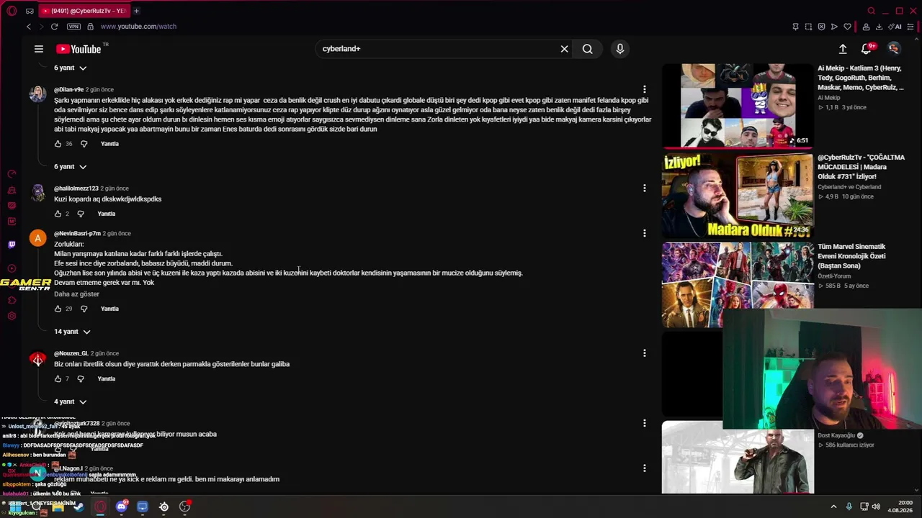Open the browser downloads icon
The image size is (922, 518).
879,27
